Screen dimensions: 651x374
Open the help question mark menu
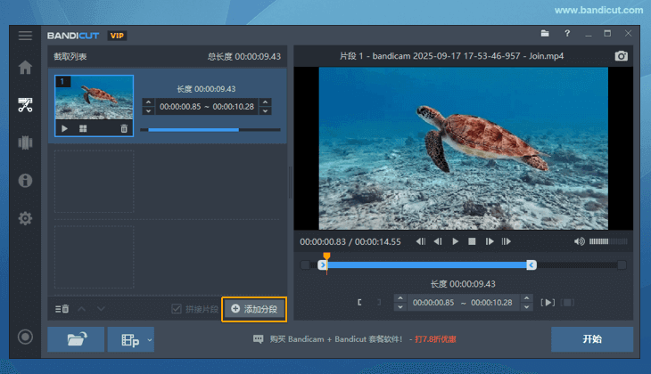(567, 34)
